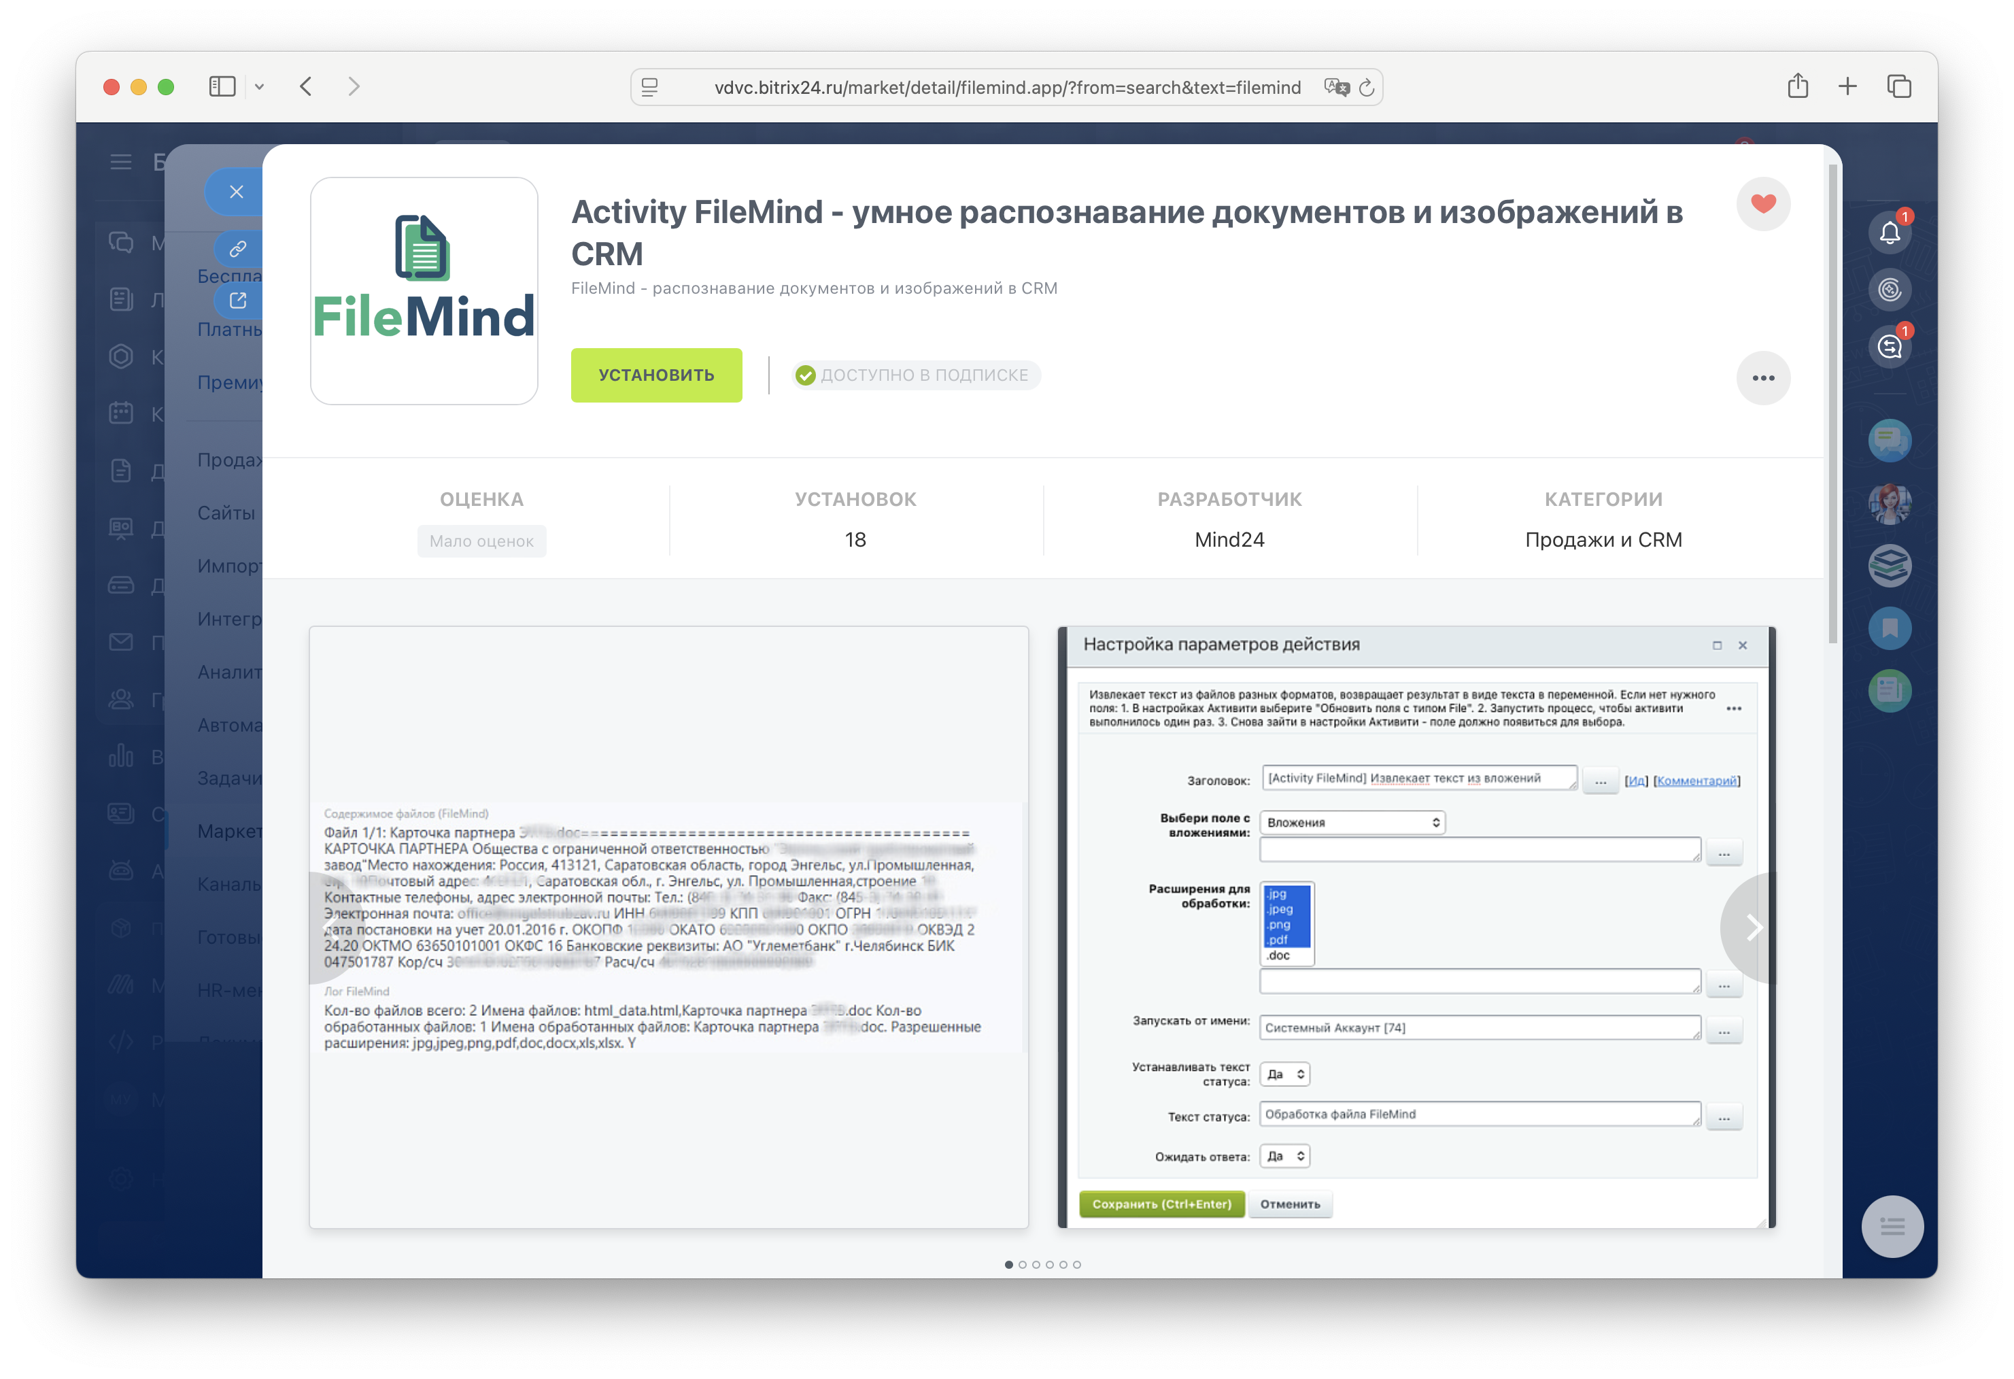The height and width of the screenshot is (1379, 2014).
Task: Open the Продажи и CRM category
Action: (1603, 540)
